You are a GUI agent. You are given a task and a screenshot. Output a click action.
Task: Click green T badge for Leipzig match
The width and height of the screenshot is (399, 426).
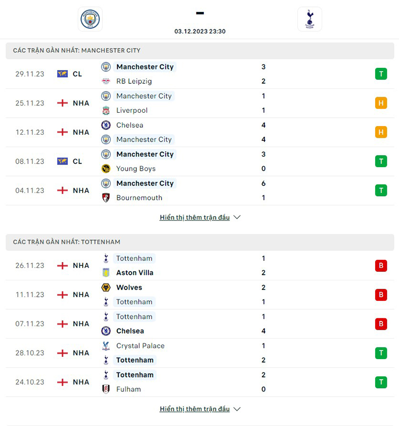(381, 74)
